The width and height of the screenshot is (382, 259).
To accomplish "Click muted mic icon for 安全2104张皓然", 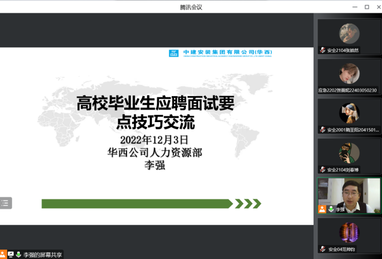I will [x=322, y=50].
